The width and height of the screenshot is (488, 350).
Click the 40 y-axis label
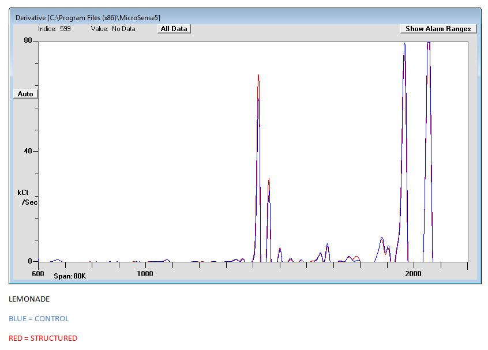(28, 151)
